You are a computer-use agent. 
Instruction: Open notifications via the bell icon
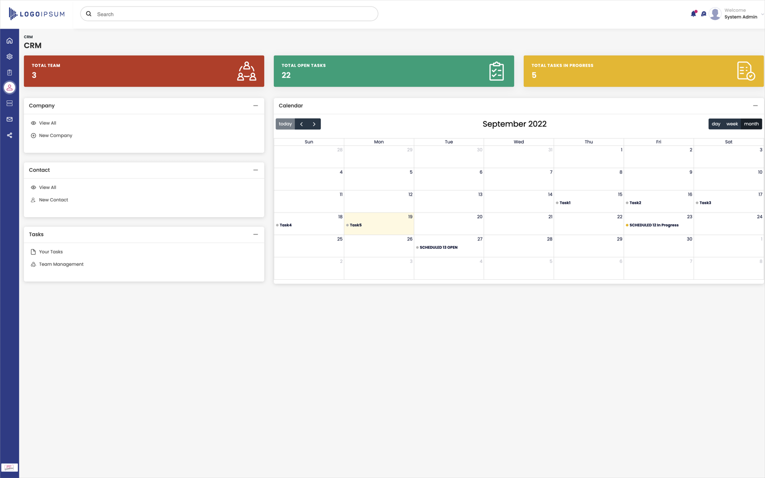[694, 13]
